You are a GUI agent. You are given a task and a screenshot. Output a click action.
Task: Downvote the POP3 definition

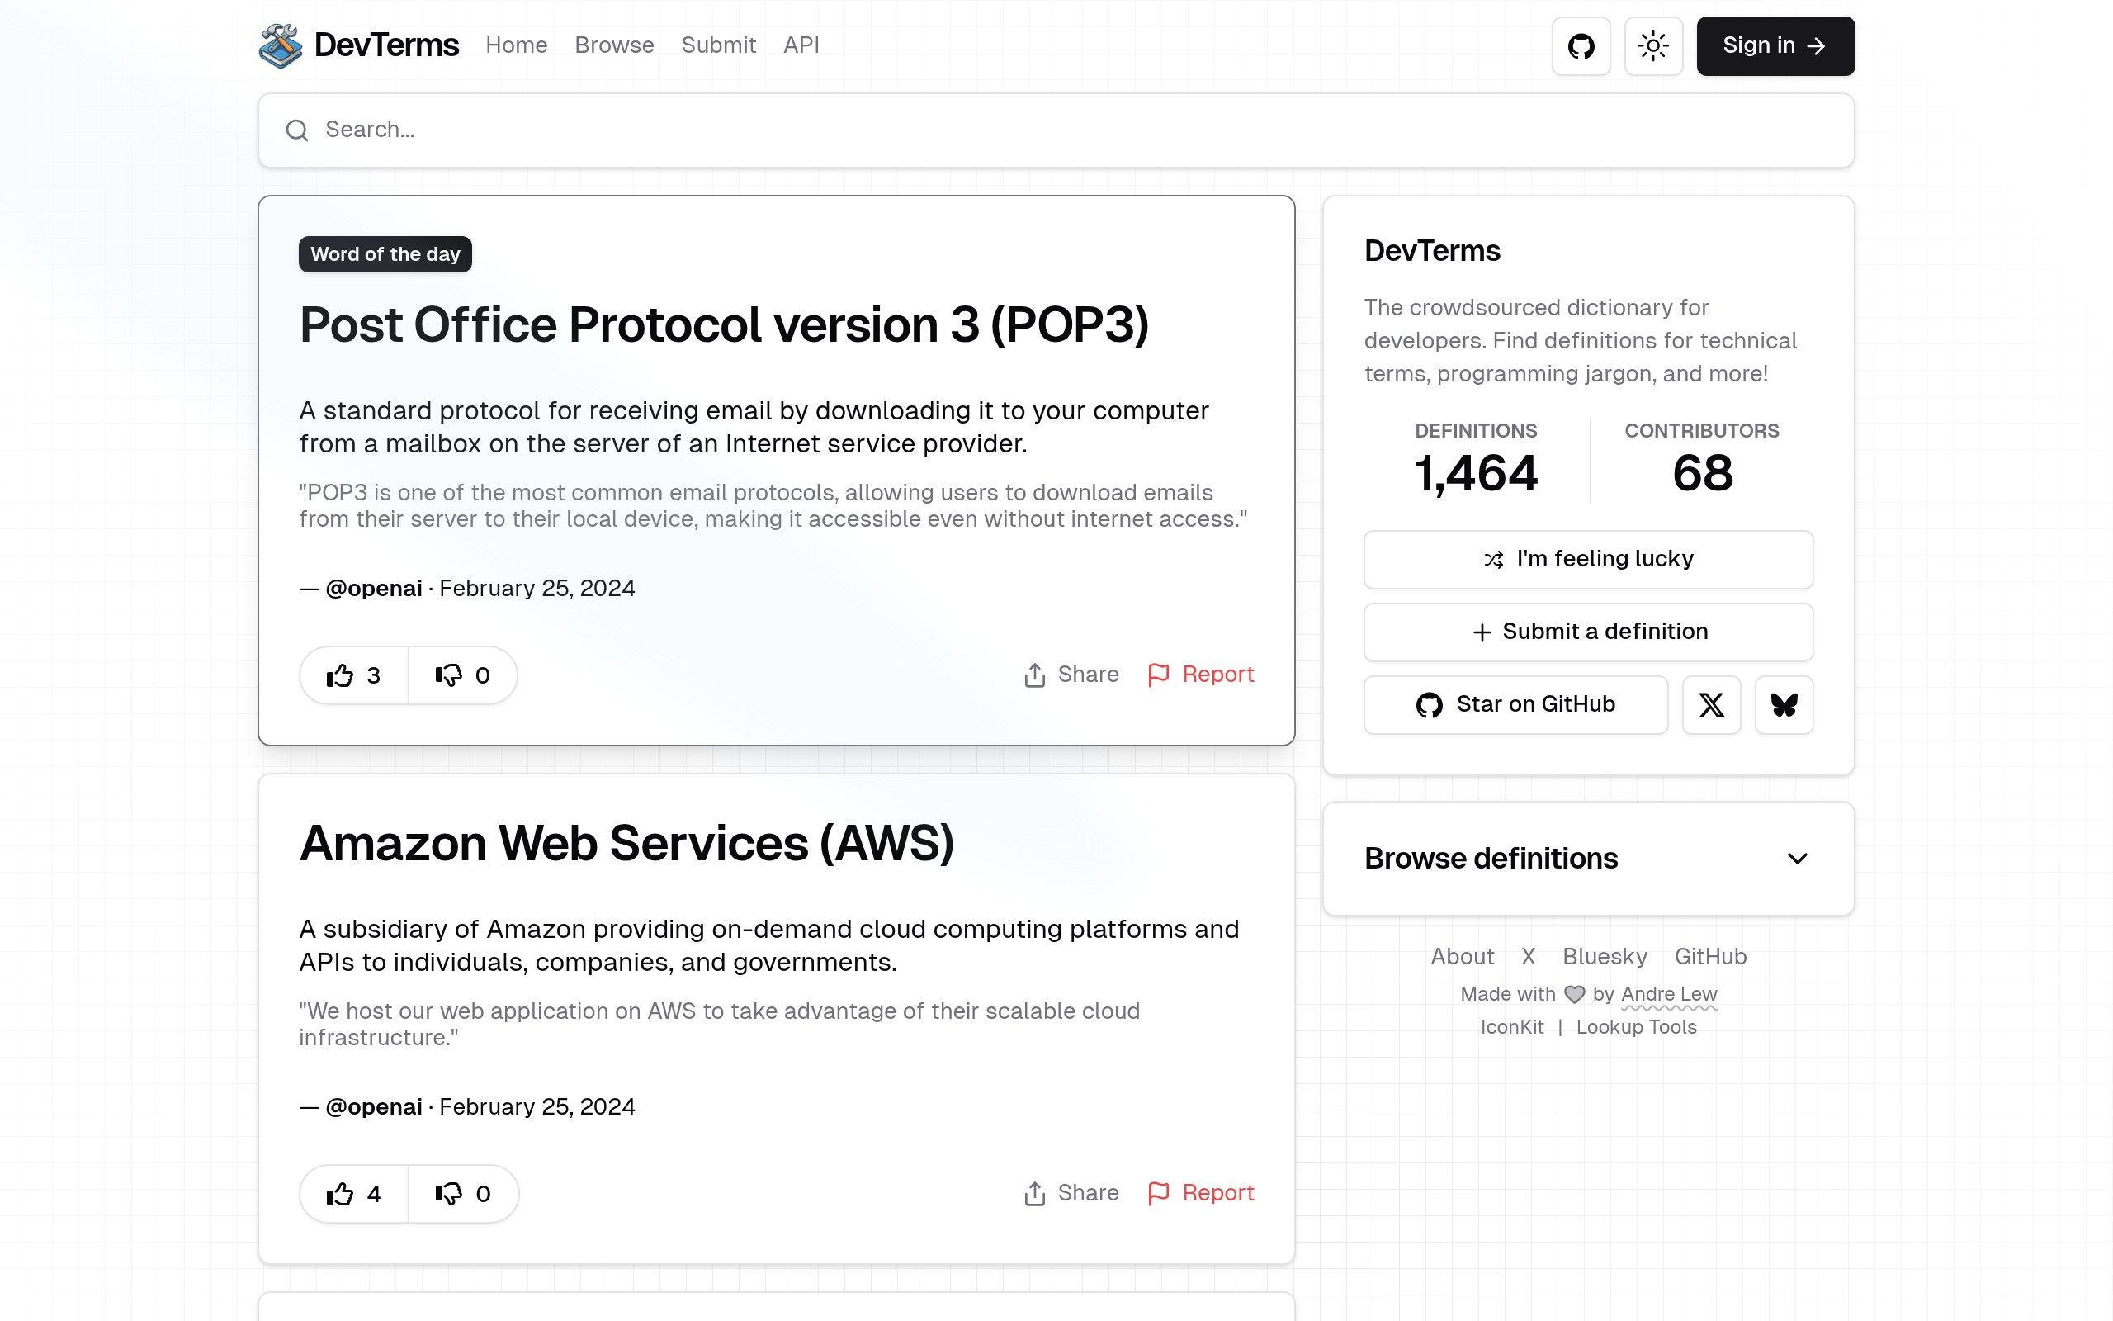click(x=463, y=675)
